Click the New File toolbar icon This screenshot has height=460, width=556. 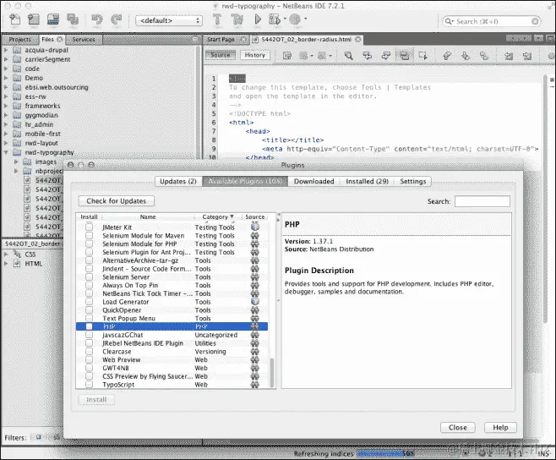pyautogui.click(x=15, y=20)
